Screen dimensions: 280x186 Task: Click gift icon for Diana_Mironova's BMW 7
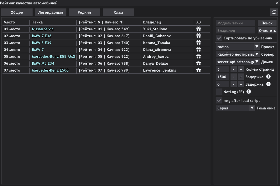198,49
